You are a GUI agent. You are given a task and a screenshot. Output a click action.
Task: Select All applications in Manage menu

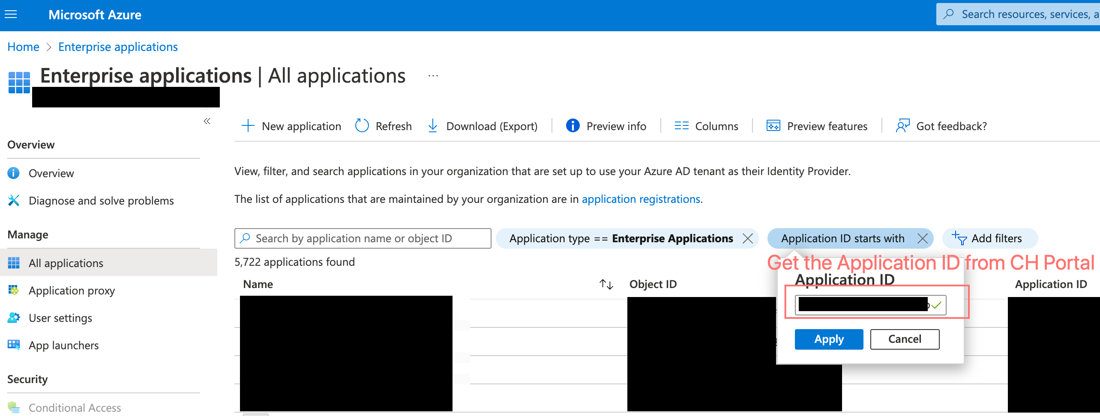point(66,263)
